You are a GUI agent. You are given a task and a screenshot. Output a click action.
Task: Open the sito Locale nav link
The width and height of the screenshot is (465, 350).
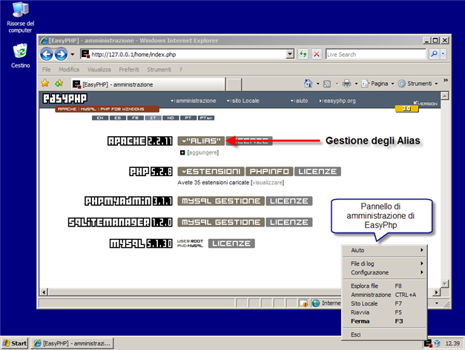pos(243,101)
